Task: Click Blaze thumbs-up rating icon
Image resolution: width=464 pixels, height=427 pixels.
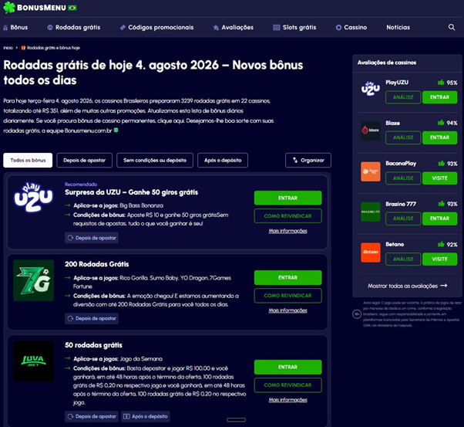Action: pyautogui.click(x=441, y=123)
